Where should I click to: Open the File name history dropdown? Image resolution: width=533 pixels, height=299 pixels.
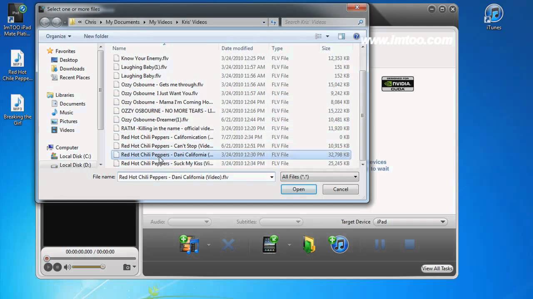point(272,177)
